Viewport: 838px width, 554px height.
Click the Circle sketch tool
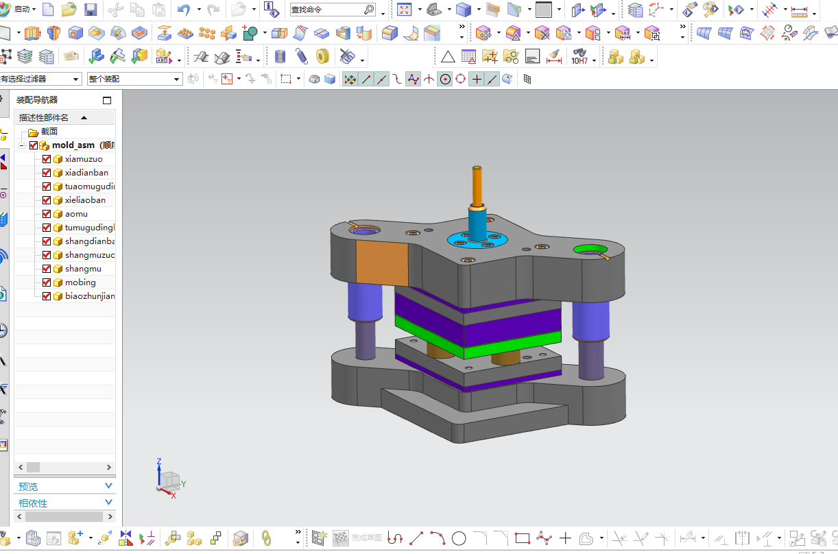(x=459, y=538)
